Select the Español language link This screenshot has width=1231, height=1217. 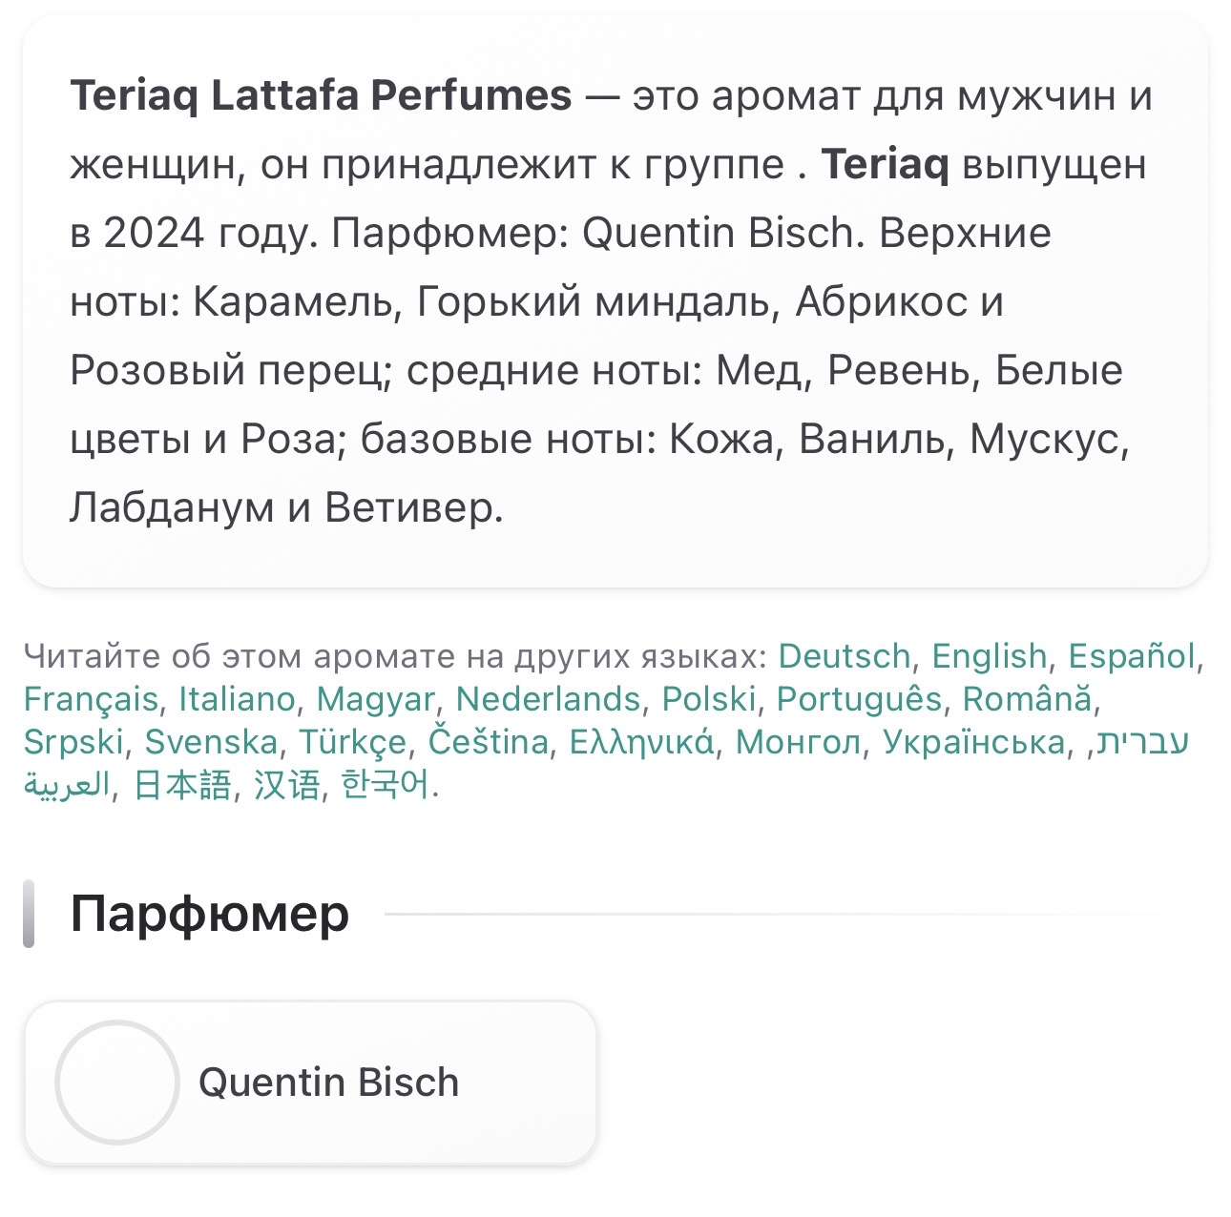pyautogui.click(x=1132, y=656)
